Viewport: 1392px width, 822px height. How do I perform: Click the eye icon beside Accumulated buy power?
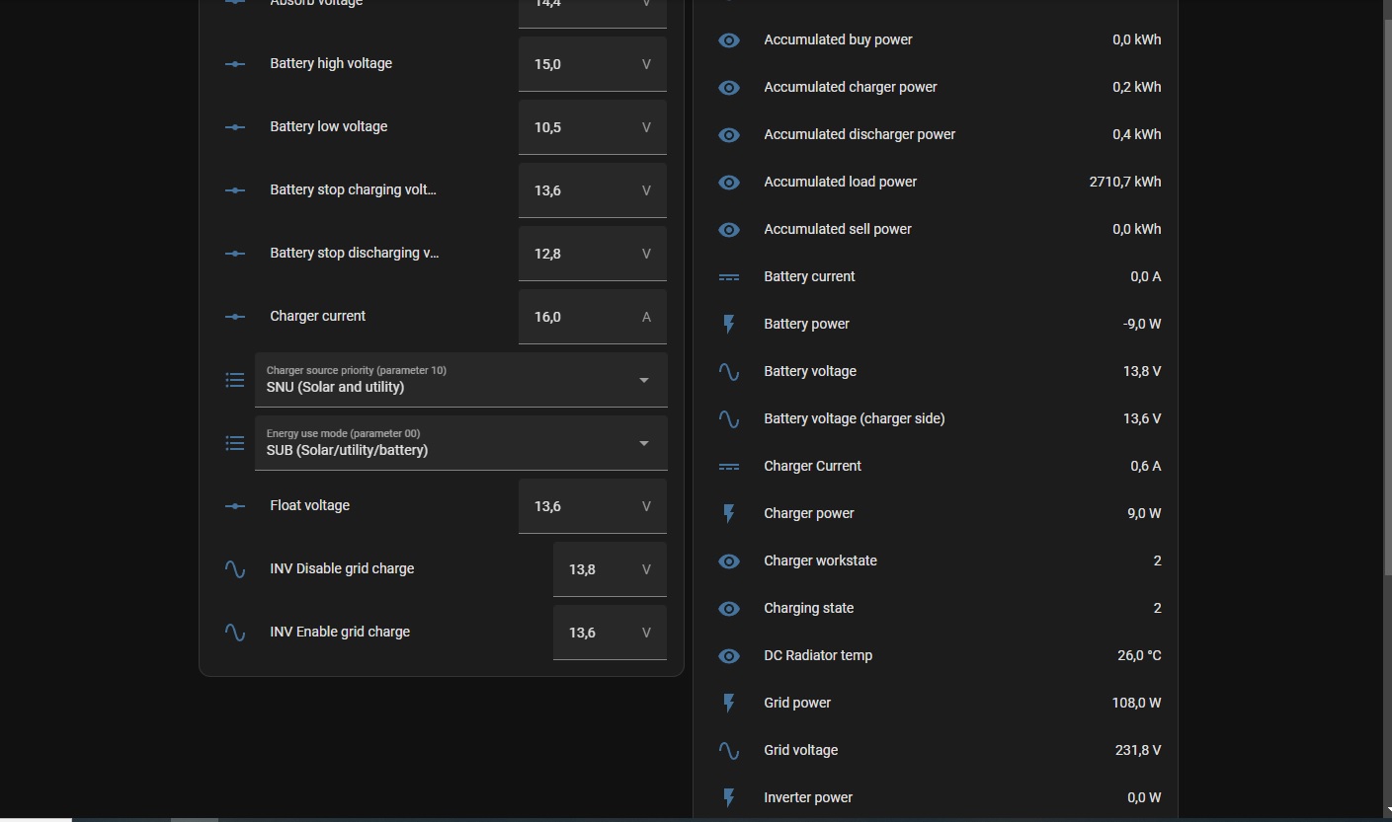pyautogui.click(x=729, y=40)
